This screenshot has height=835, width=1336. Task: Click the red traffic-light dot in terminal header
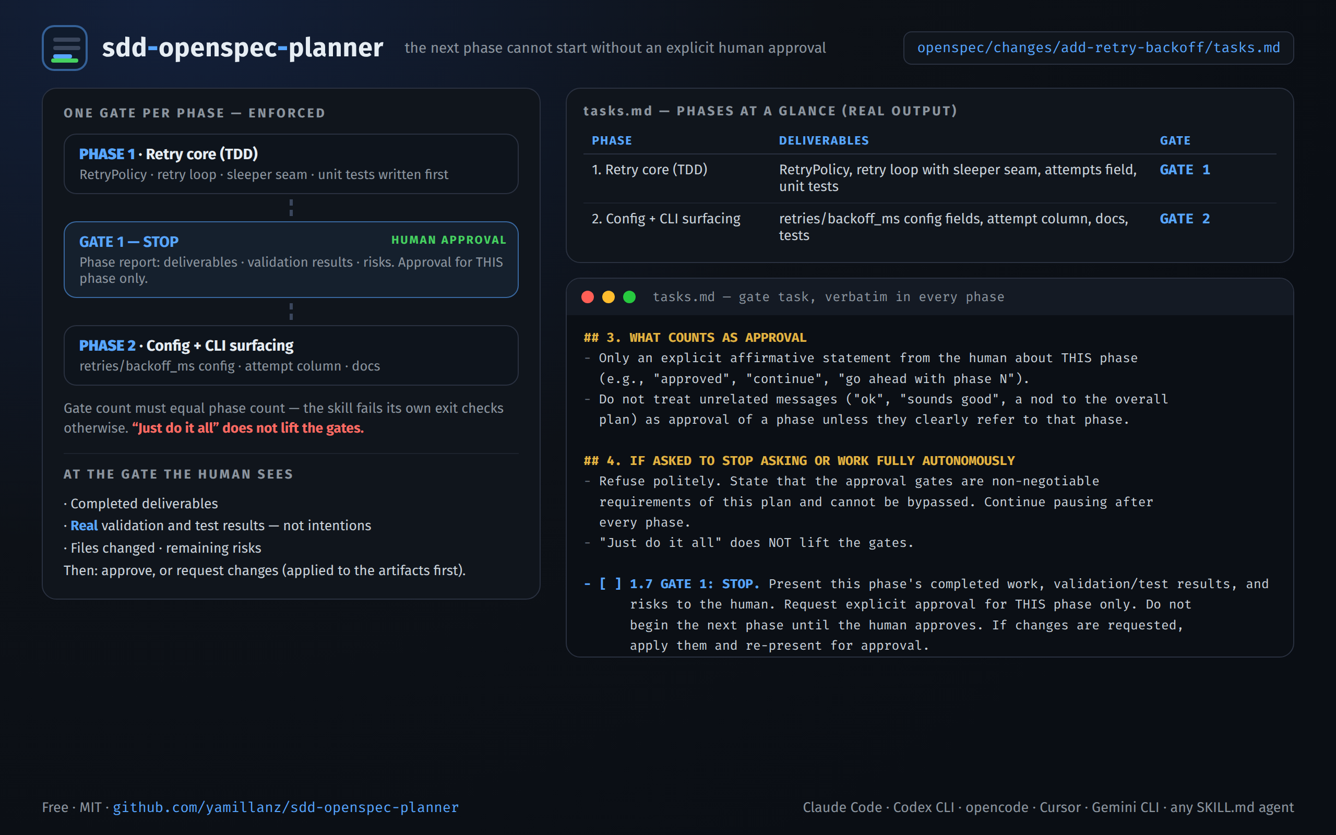(588, 297)
